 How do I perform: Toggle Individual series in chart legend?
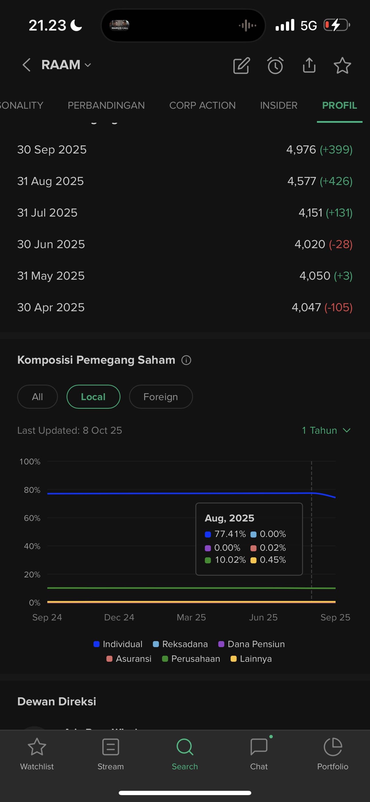pyautogui.click(x=118, y=644)
